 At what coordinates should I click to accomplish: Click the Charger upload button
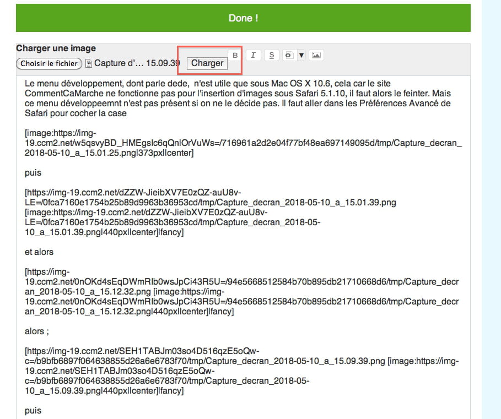(x=207, y=63)
